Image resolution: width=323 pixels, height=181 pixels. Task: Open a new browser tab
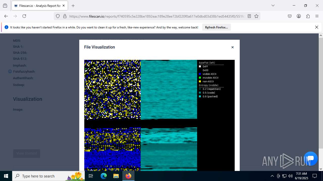pos(73,6)
